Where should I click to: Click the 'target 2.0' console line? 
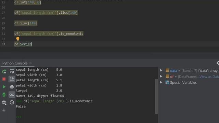coord(39,91)
